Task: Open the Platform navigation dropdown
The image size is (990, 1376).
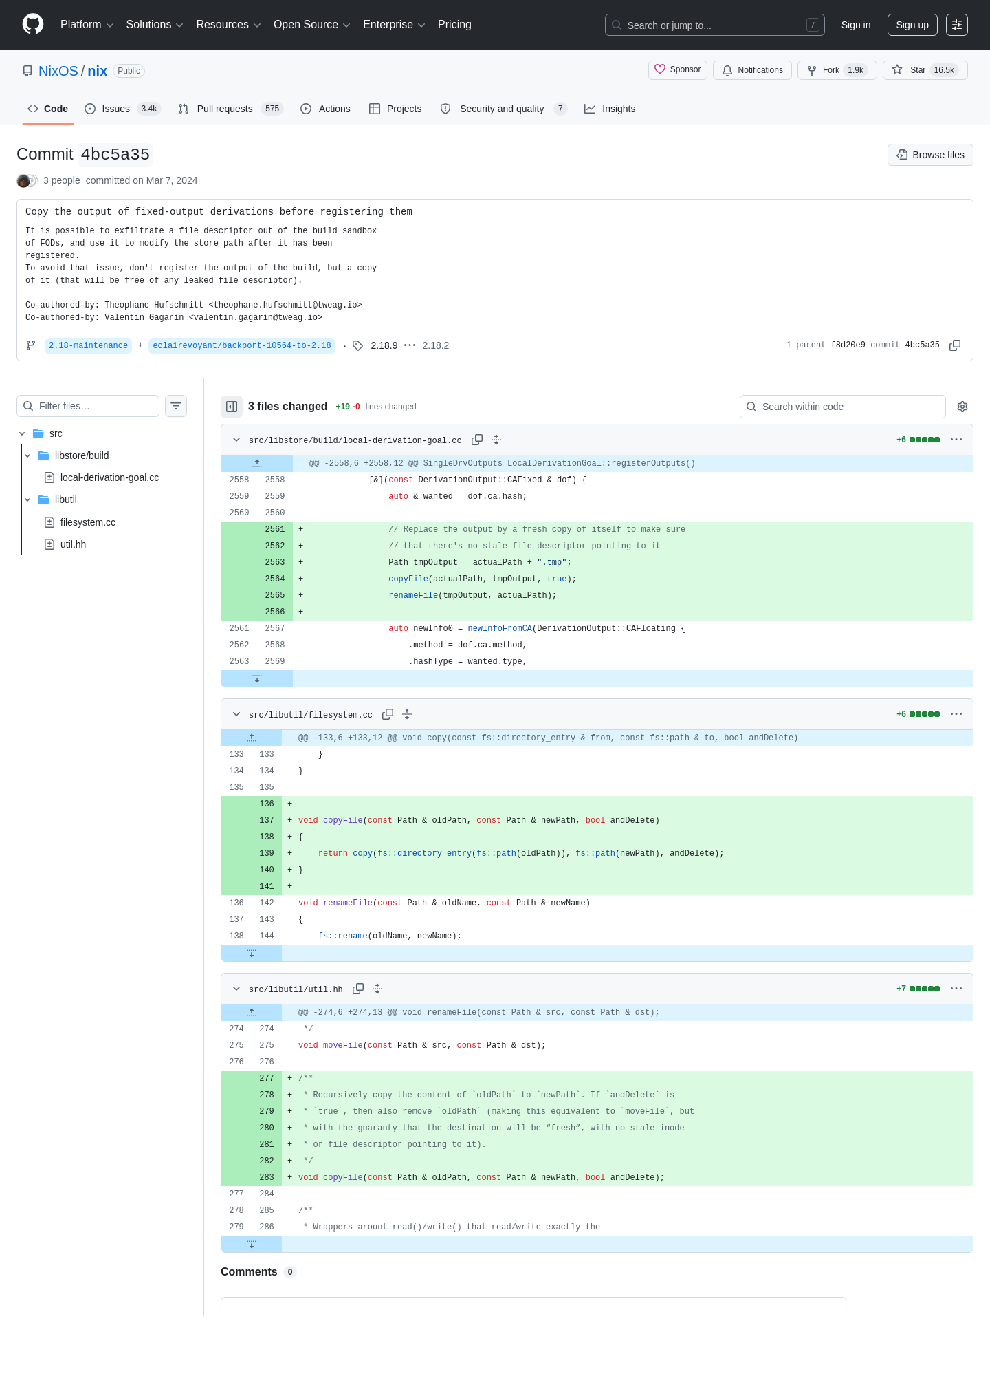Action: [x=87, y=25]
